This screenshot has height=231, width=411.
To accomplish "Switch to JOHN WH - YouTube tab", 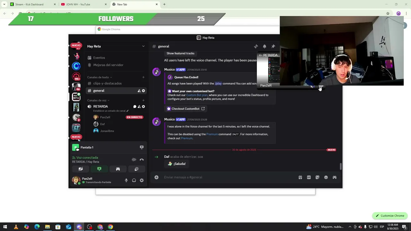I will tap(84, 4).
